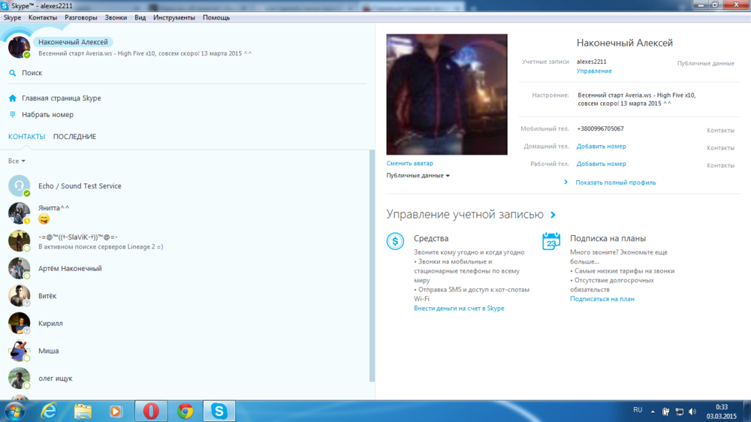
Task: Switch to the ПОСЛЕДНИЕ tab
Action: coord(74,137)
